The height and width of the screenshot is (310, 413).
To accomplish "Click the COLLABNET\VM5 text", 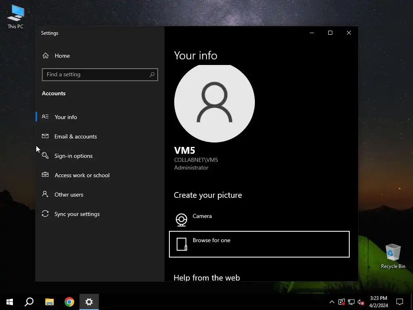I will [196, 160].
